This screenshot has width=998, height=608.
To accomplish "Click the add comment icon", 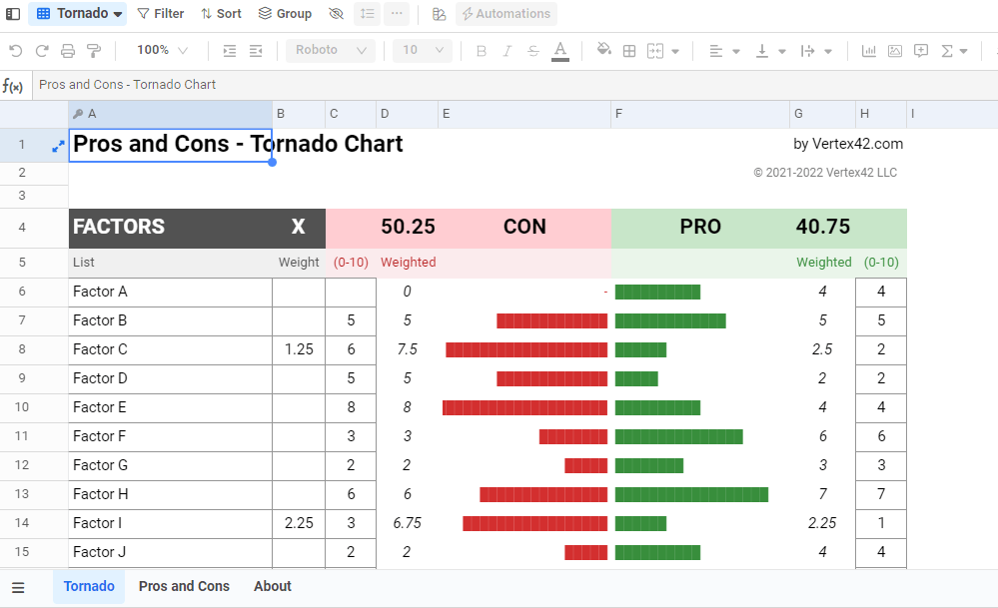I will point(921,51).
